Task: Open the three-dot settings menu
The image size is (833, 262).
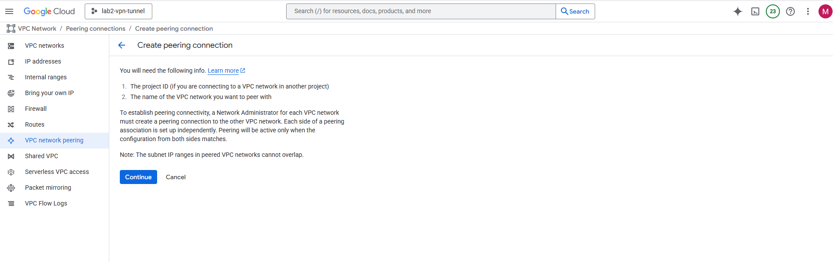Action: tap(808, 11)
